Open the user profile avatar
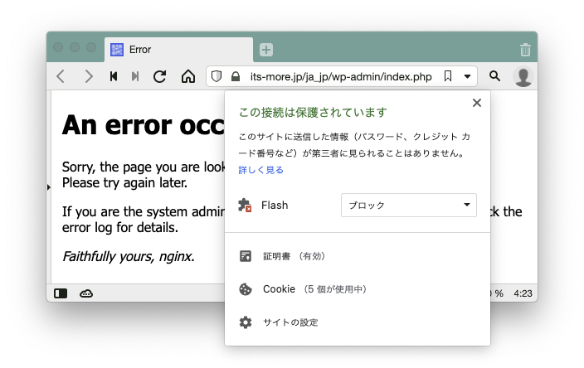The image size is (584, 368). coord(523,77)
